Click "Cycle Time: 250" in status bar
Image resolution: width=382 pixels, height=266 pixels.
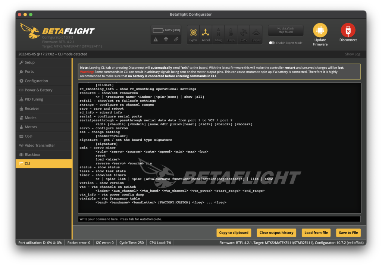(x=132, y=242)
